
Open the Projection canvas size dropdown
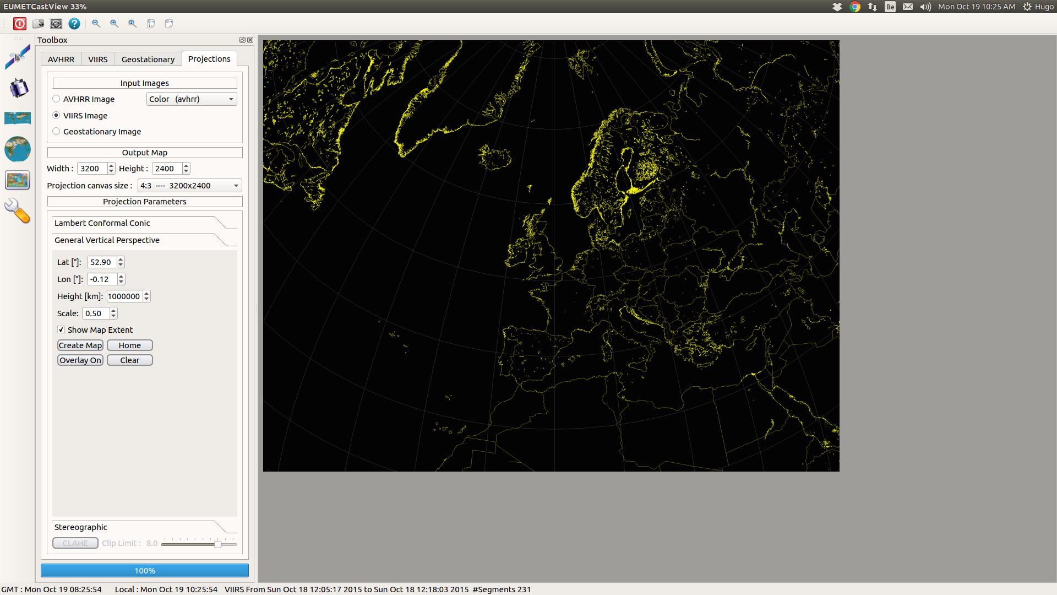coord(190,186)
